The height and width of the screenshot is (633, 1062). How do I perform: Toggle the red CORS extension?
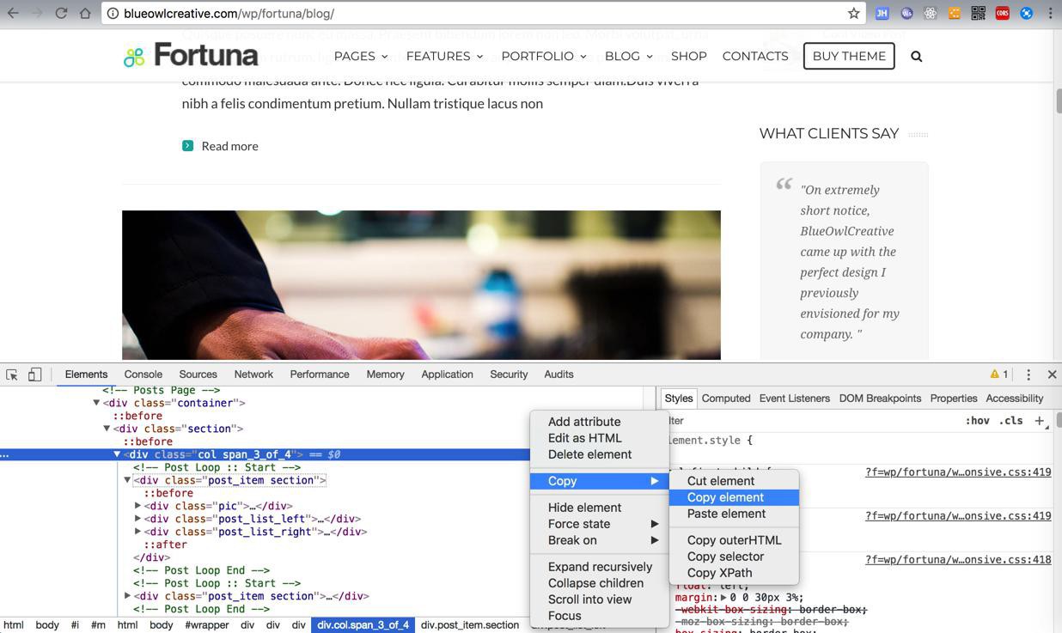point(1002,13)
